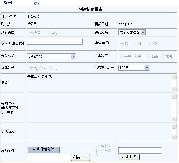
Task: Set 严重程度 to 死机
Action: click(163, 56)
